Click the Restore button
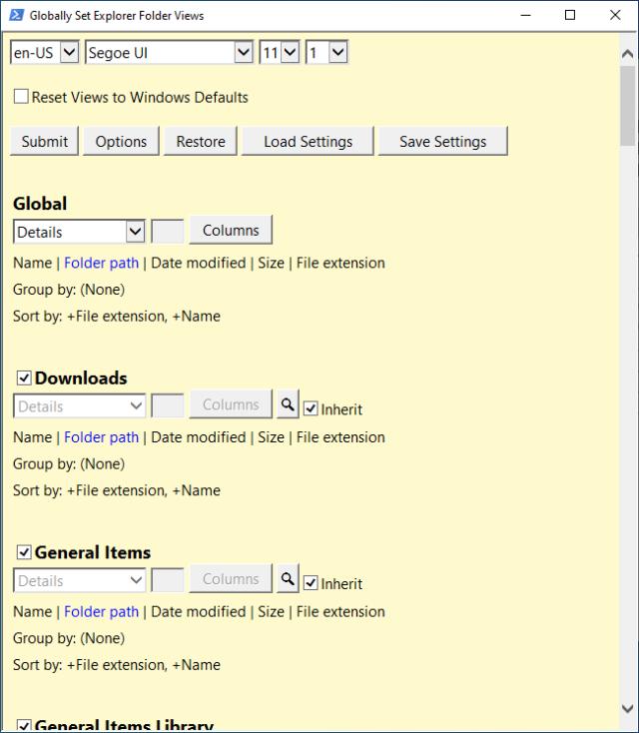 coord(201,142)
